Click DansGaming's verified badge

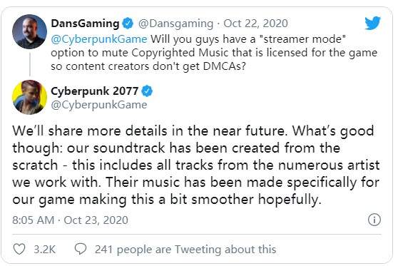(x=128, y=24)
